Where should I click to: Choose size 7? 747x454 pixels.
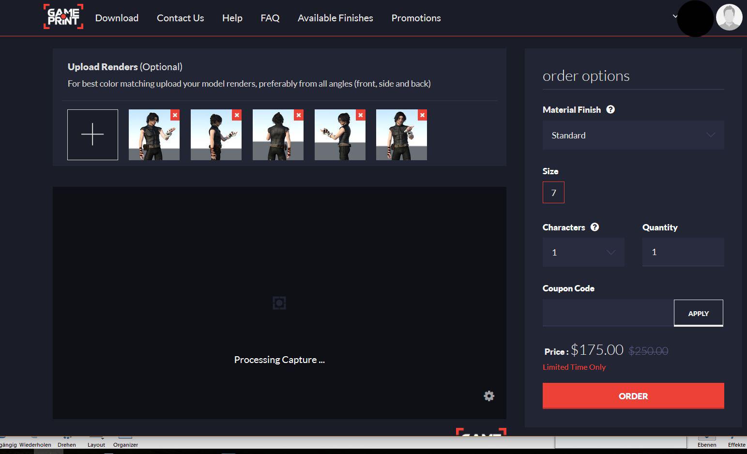(553, 193)
